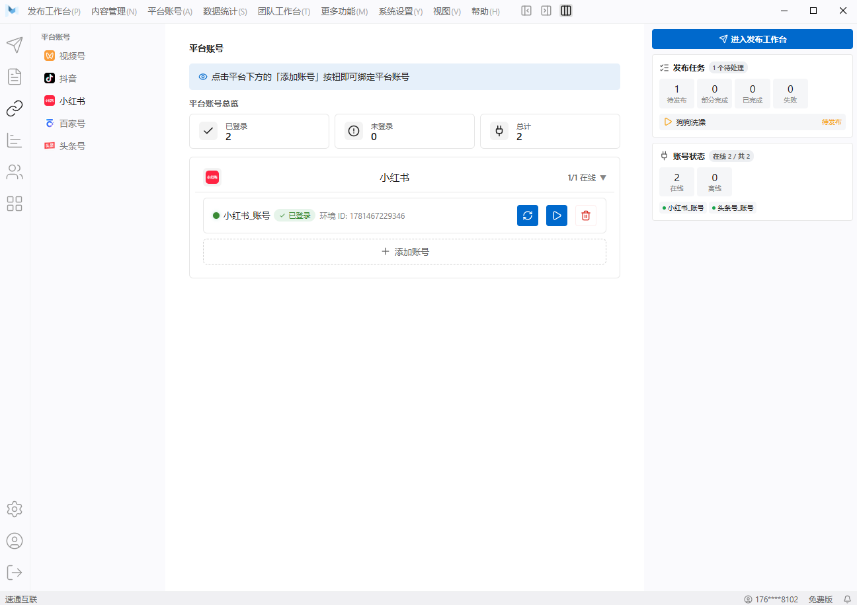
Task: Open the 更多功能(M) menu
Action: pos(345,11)
